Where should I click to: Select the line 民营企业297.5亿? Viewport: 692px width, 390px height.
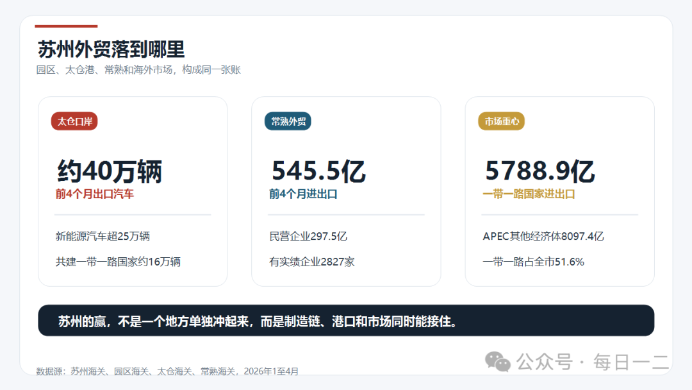coord(308,236)
